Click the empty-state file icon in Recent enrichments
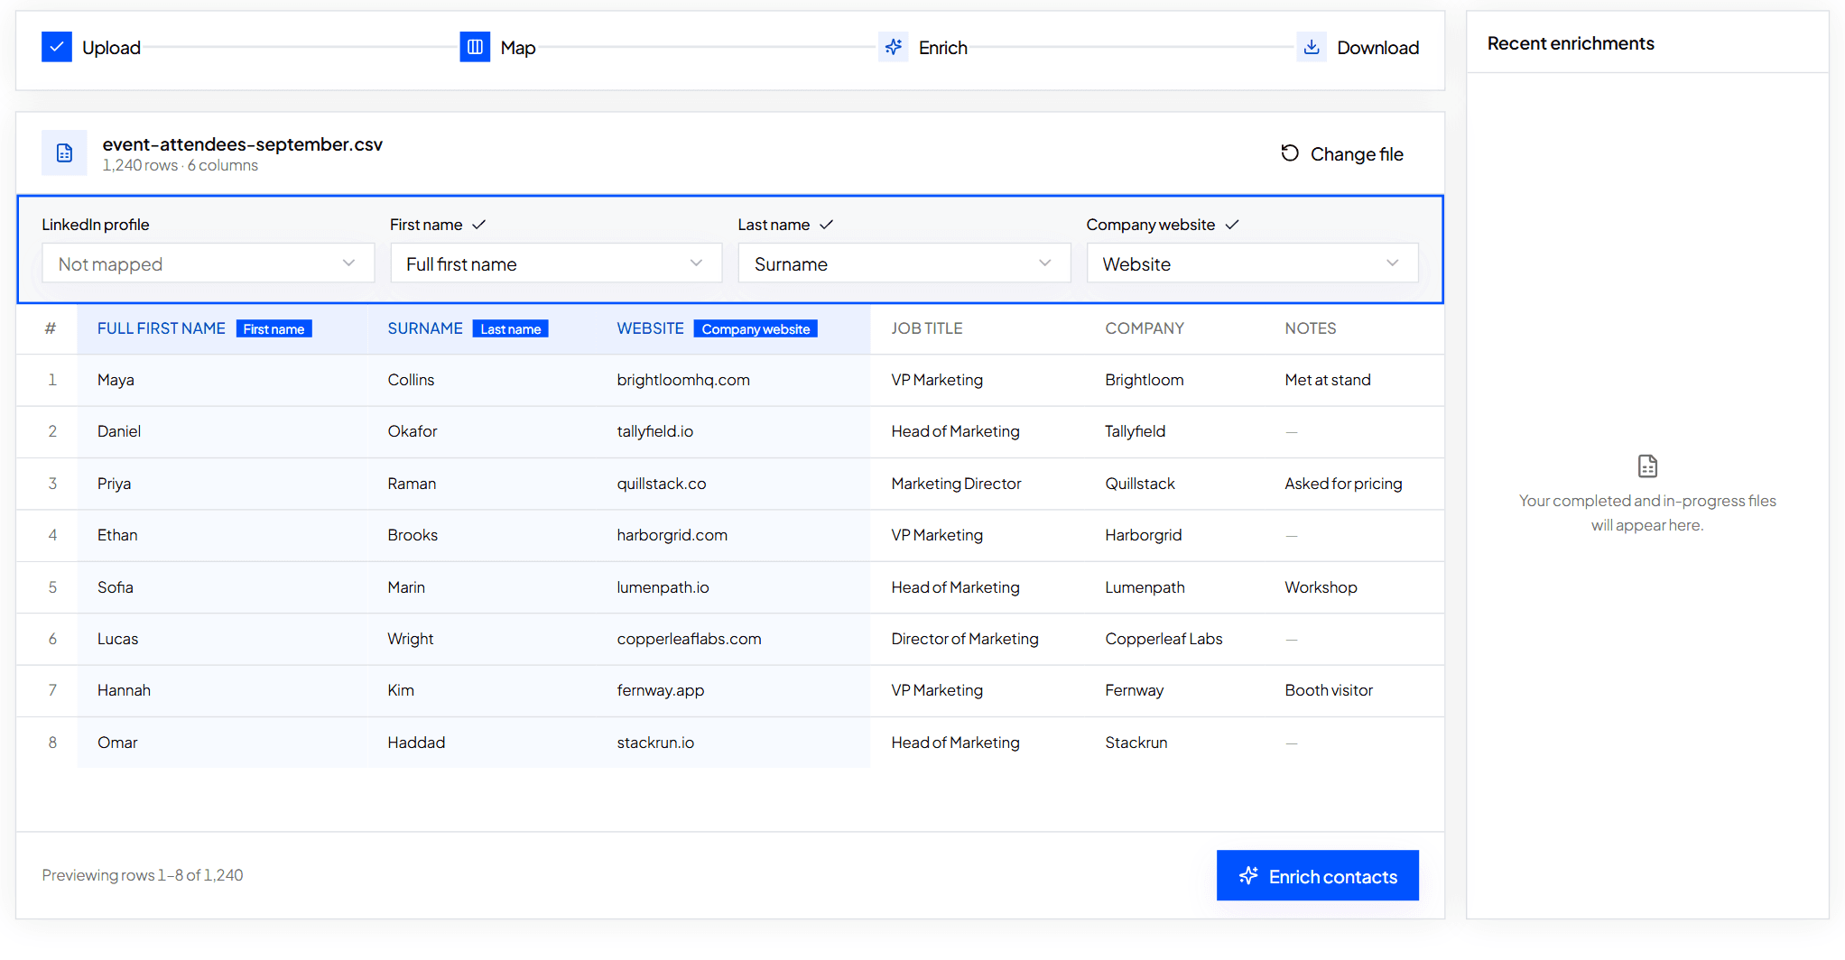Screen dimensions: 1845x960 click(1647, 466)
